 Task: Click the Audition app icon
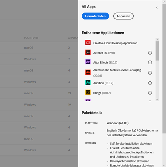88,83
